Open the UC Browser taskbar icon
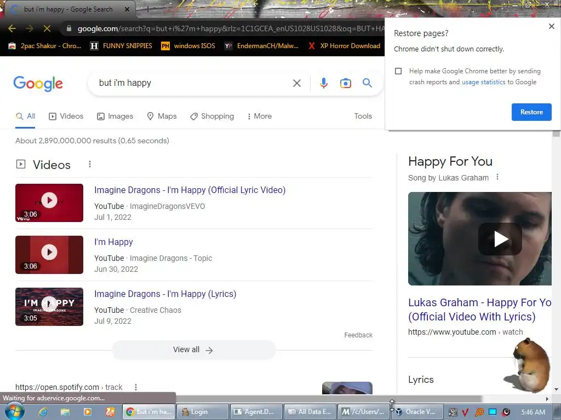Image resolution: width=561 pixels, height=420 pixels. tap(110, 412)
